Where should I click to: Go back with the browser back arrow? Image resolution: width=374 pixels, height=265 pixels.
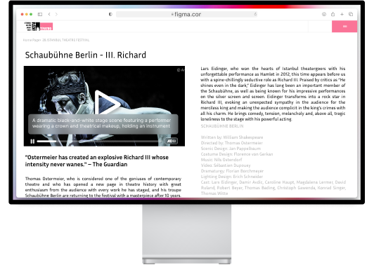49,14
